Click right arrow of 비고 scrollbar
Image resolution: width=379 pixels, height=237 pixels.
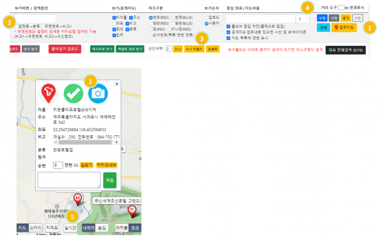[x=118, y=142]
